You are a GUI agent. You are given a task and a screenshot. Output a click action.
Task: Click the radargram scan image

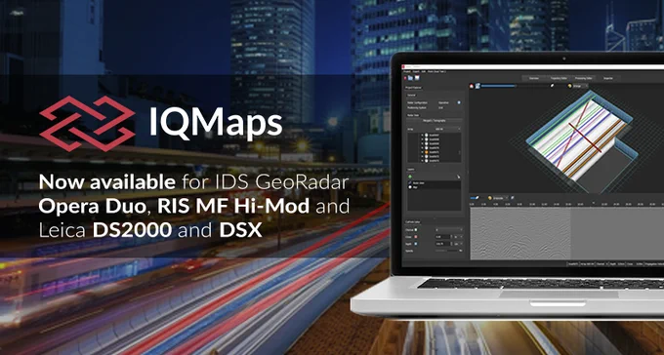[x=520, y=233]
